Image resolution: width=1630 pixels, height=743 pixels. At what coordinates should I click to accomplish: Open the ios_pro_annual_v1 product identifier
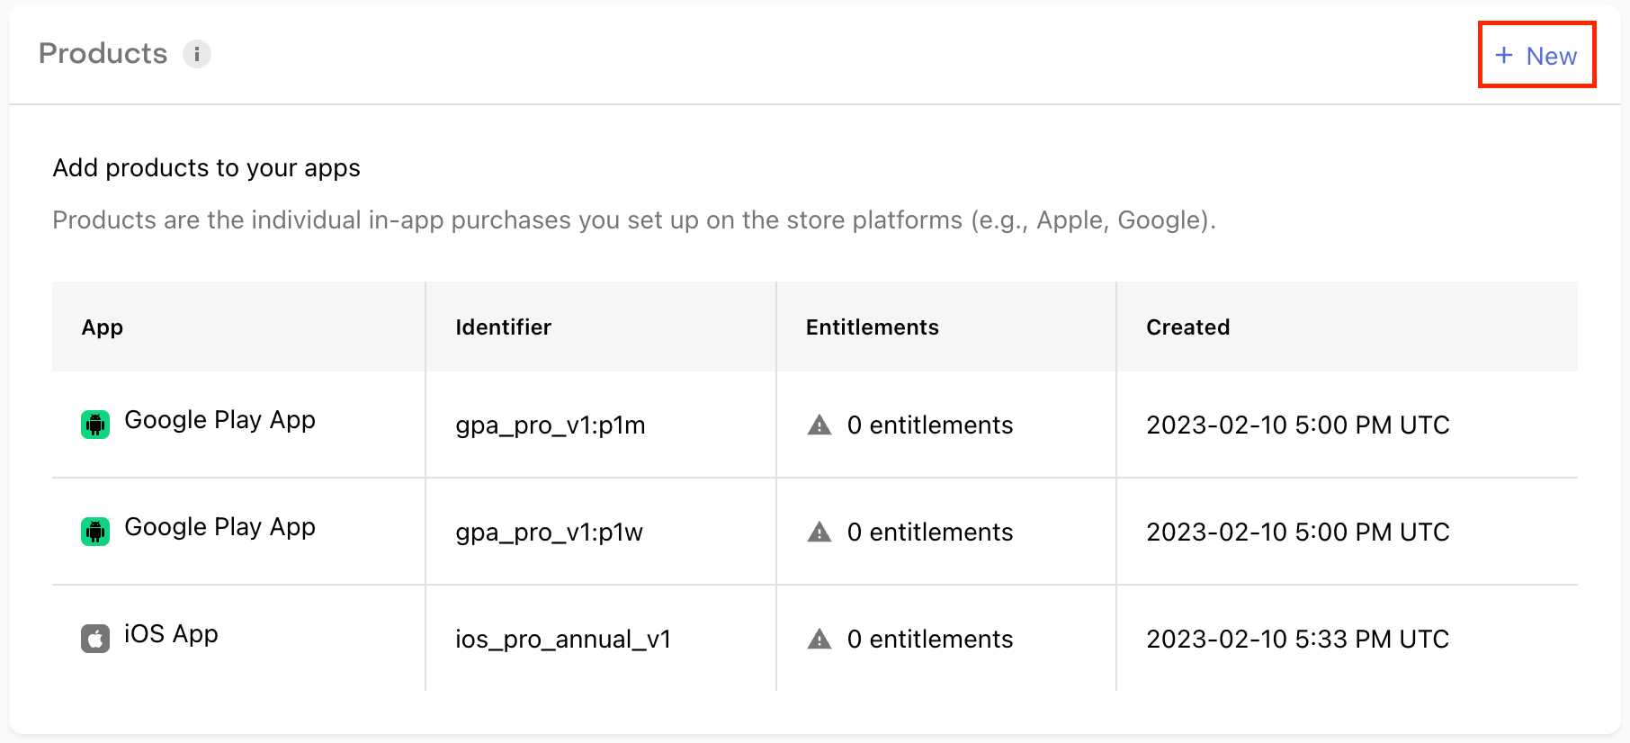tap(563, 639)
